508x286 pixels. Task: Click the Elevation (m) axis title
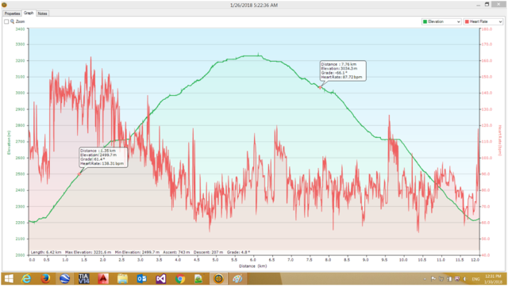coord(9,143)
